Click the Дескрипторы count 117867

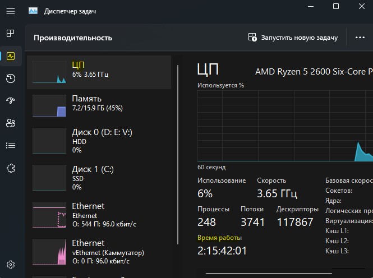295,222
